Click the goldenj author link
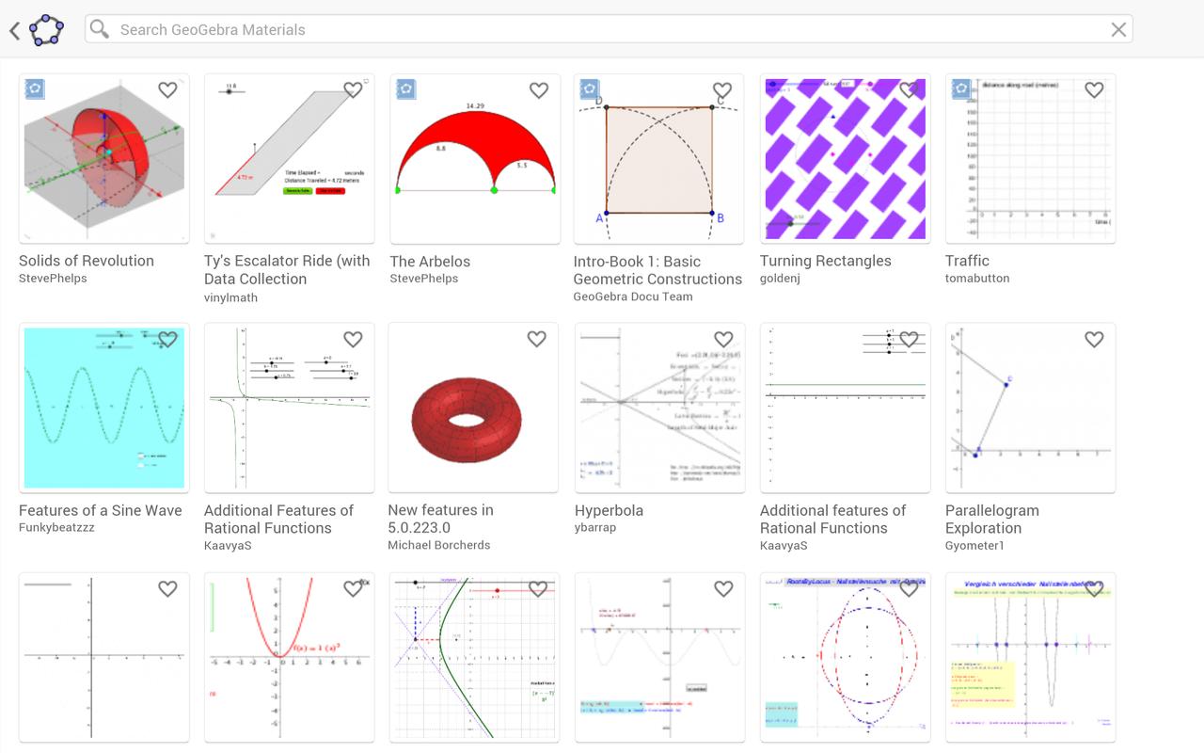 pos(780,278)
